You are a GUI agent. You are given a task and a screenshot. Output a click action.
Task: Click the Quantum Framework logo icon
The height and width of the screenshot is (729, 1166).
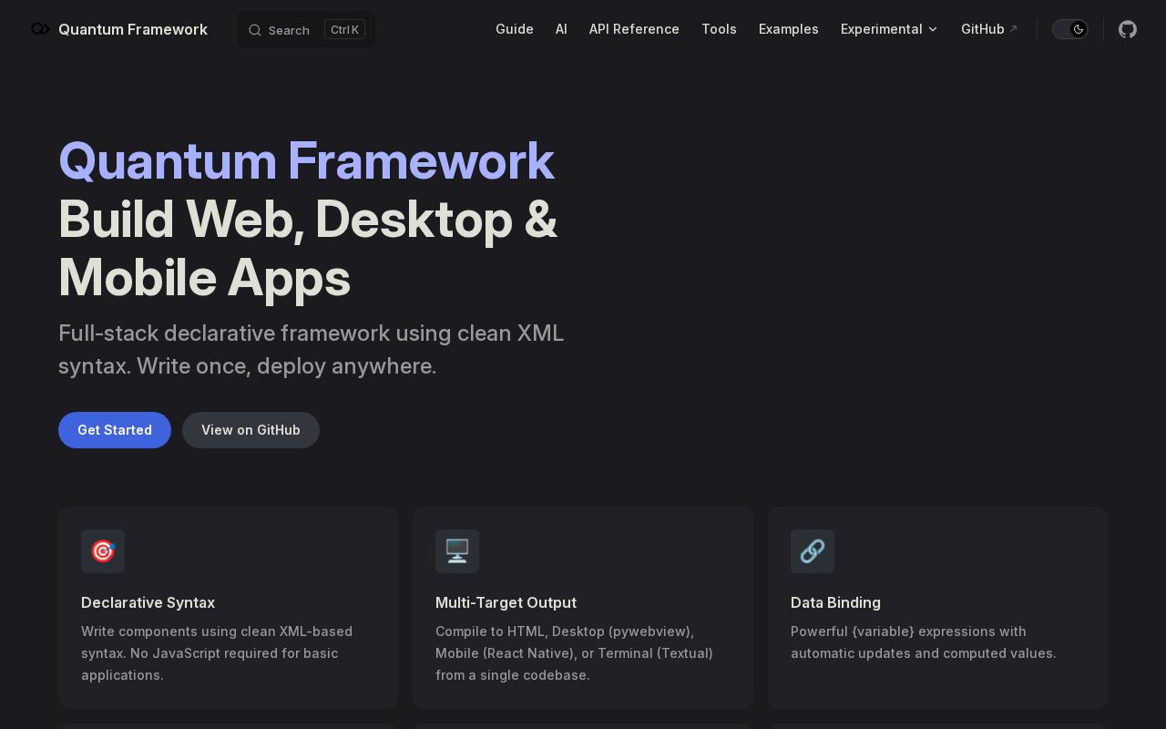(40, 29)
